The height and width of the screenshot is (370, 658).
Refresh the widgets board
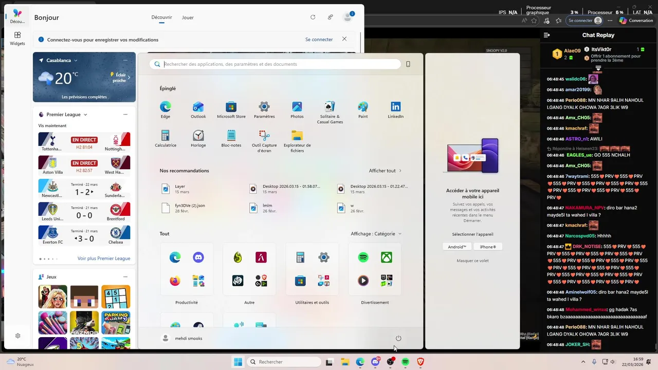tap(313, 17)
